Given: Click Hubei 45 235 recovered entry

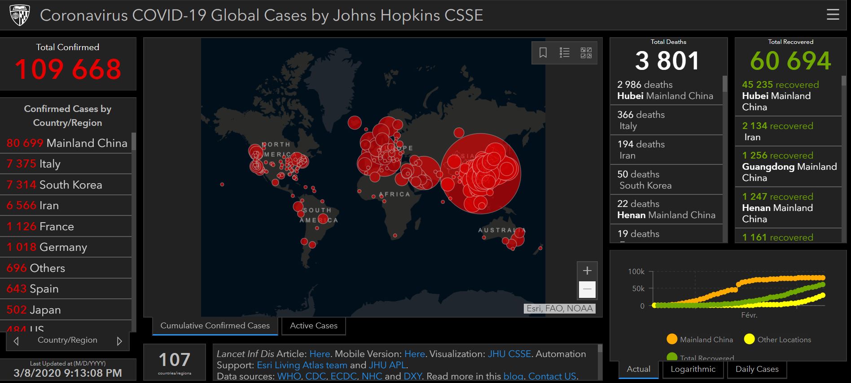Looking at the screenshot, I should [789, 95].
